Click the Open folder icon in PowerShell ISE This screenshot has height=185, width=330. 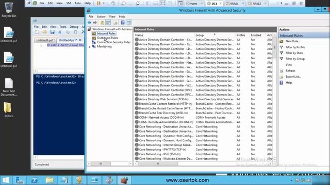tap(45, 32)
